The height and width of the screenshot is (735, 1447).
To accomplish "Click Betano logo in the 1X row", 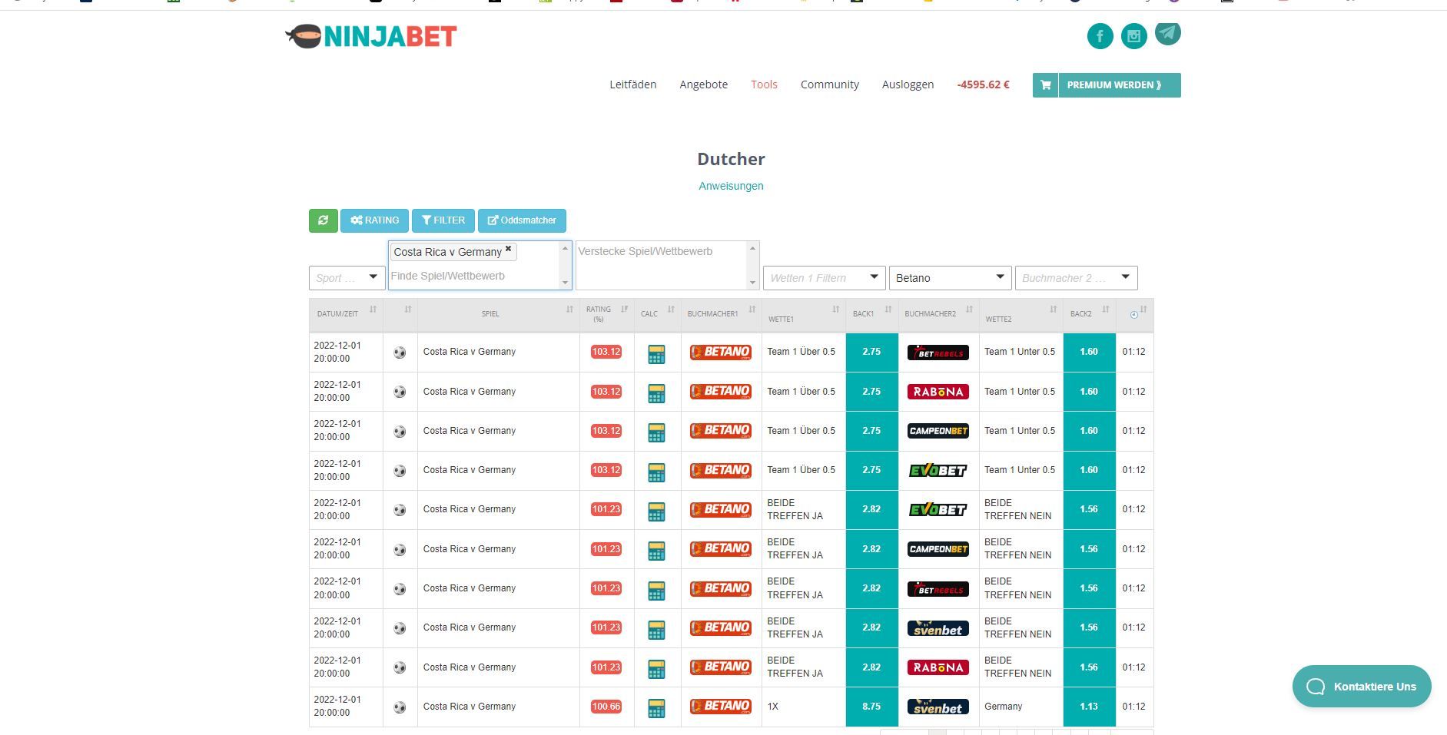I will 720,707.
